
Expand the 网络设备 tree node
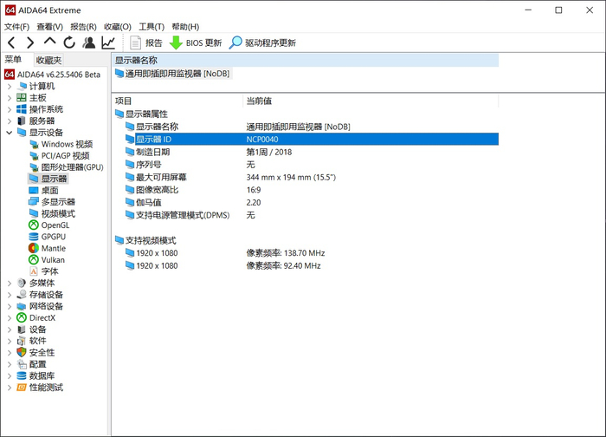point(10,307)
